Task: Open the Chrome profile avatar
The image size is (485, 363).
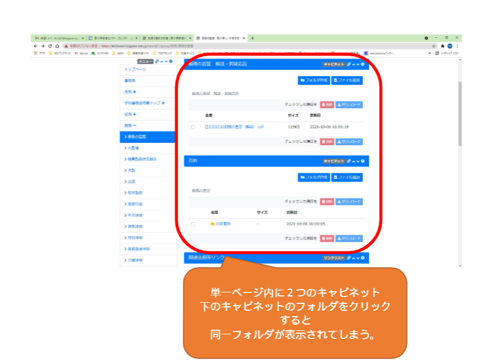Action: 450,46
